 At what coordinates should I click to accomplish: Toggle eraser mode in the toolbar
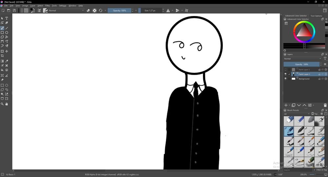tap(88, 10)
